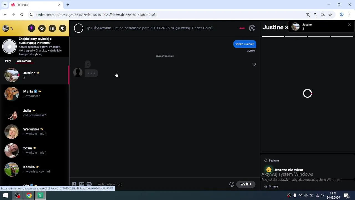355x200 pixels.
Task: Open the Spotify song share icon
Action: (89, 184)
